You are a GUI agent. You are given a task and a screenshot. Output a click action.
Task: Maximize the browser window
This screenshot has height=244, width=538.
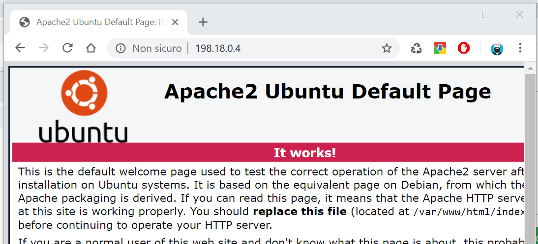(485, 15)
